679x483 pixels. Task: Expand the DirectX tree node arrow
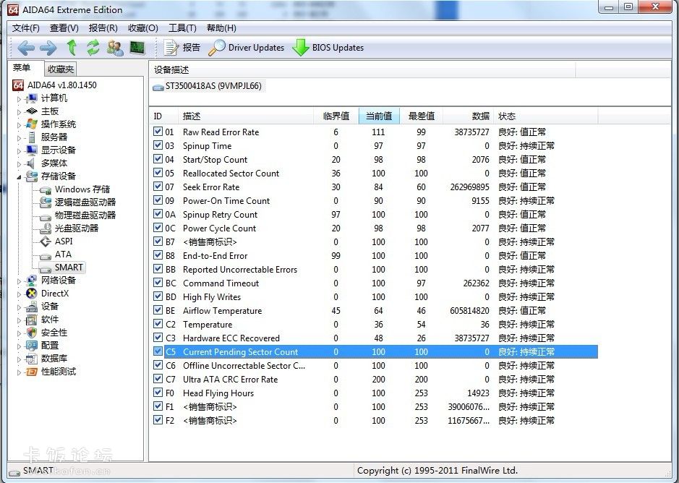click(x=19, y=294)
